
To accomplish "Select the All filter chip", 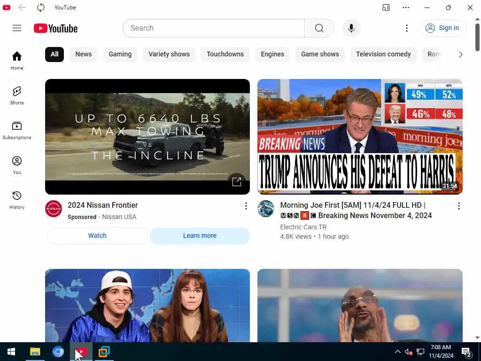I will 54,55.
